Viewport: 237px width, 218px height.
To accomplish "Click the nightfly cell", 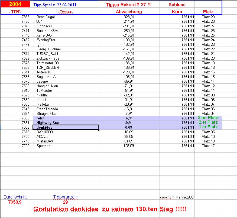I will pyautogui.click(x=66, y=95).
